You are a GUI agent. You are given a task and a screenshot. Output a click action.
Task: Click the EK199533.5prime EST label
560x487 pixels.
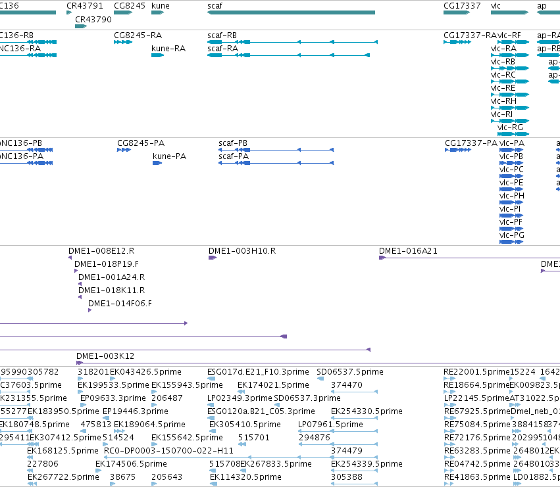(x=113, y=385)
